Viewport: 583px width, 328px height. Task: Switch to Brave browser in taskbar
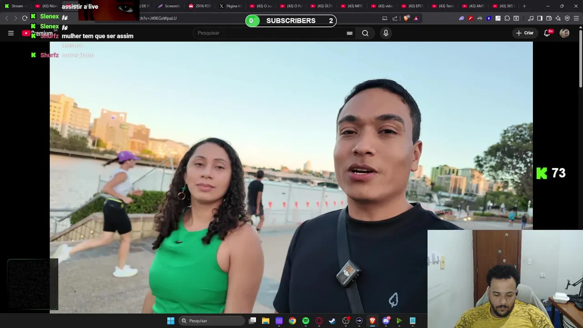click(373, 321)
